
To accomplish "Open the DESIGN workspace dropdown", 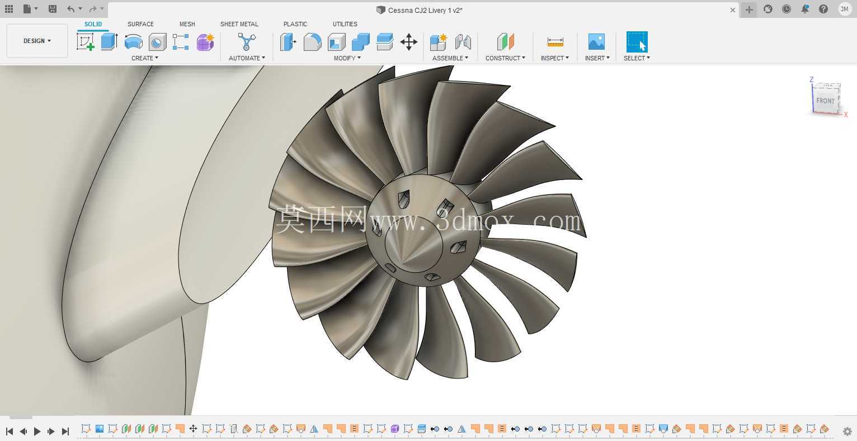I will click(x=37, y=41).
